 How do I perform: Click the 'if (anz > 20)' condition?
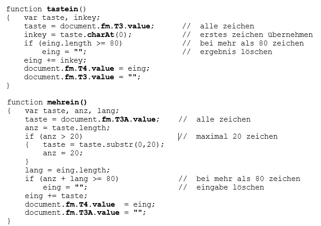(x=54, y=136)
